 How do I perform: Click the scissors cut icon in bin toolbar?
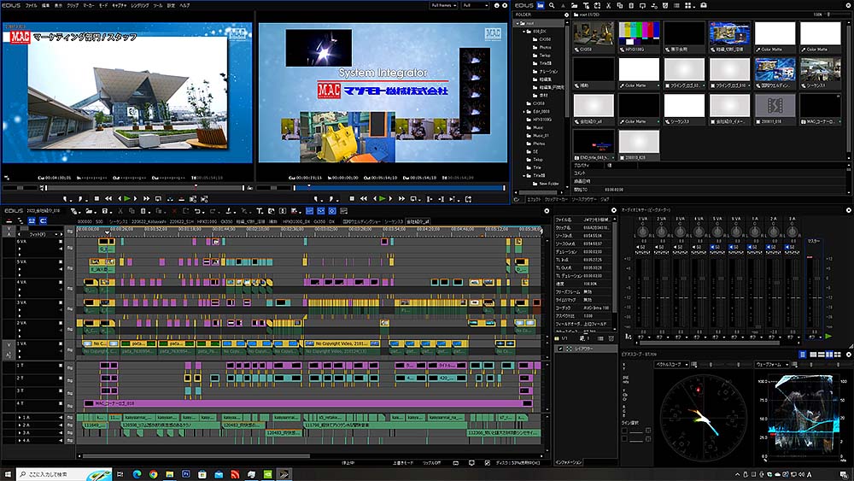pyautogui.click(x=608, y=5)
